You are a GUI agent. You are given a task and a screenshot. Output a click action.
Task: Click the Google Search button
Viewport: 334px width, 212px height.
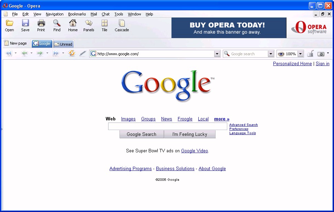(x=142, y=134)
